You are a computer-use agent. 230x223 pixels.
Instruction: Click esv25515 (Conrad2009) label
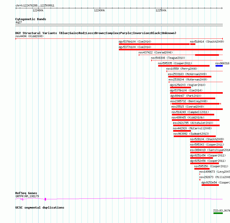188,107
